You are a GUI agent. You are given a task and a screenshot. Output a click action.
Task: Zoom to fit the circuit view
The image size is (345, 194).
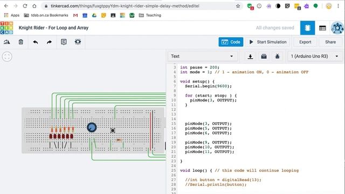pos(7,57)
